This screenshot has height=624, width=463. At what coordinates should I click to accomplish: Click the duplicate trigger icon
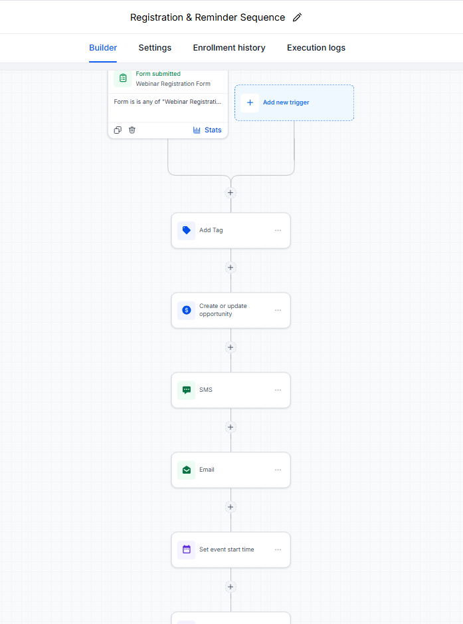118,130
